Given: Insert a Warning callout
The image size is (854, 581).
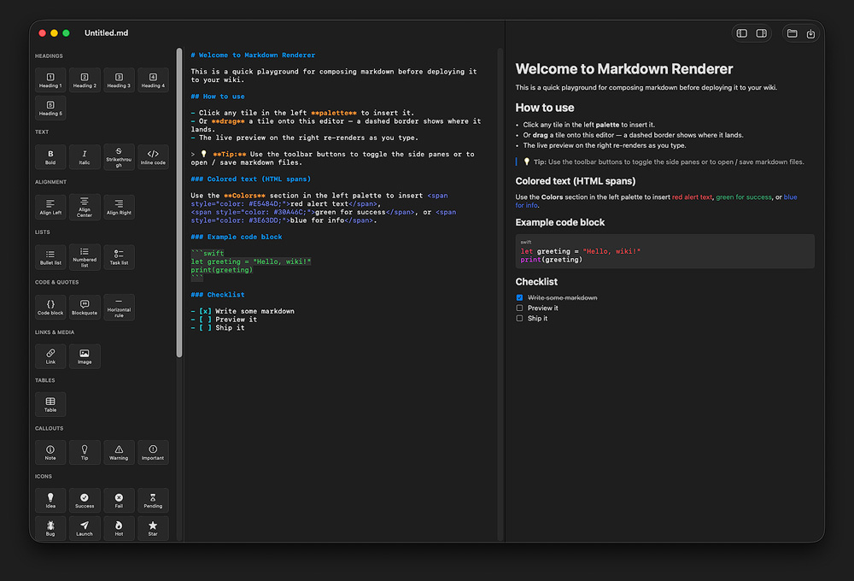Looking at the screenshot, I should pos(119,452).
